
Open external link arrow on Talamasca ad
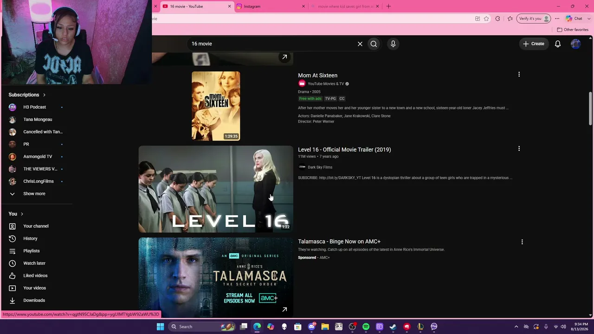284,309
